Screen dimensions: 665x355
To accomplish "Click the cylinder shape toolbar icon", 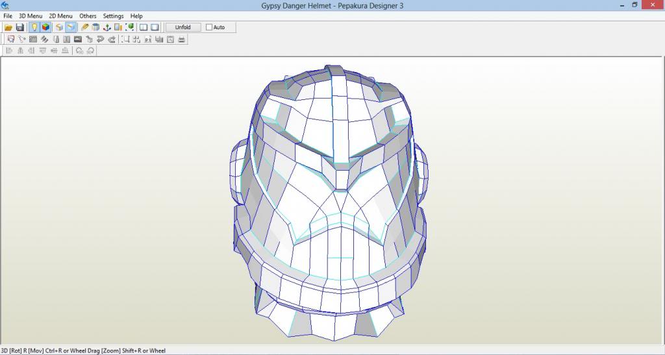I will [x=96, y=27].
